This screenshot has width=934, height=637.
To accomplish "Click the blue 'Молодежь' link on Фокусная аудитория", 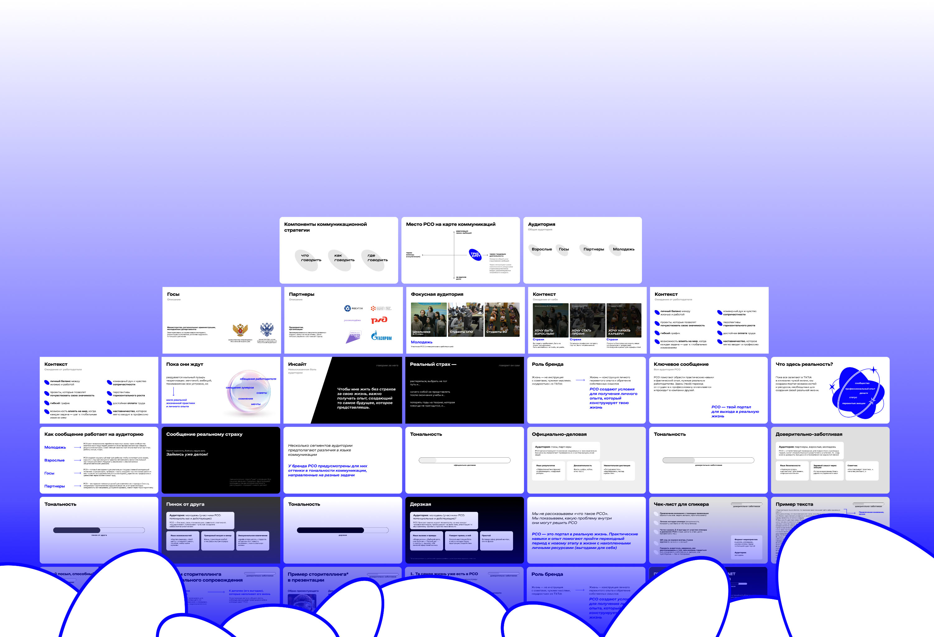I will pyautogui.click(x=421, y=342).
